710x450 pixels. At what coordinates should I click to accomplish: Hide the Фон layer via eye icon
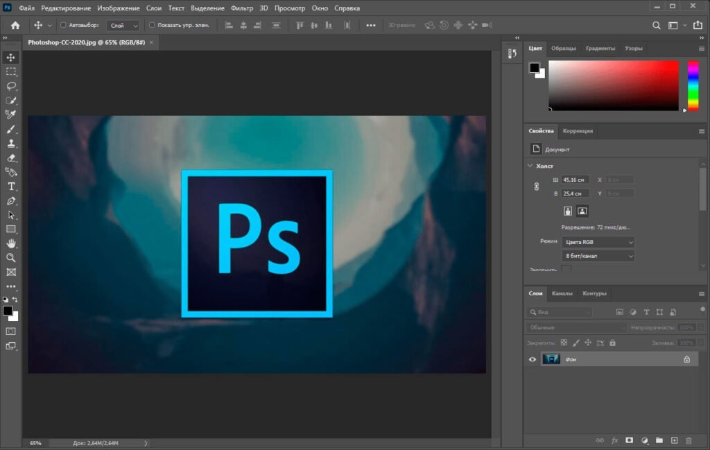pyautogui.click(x=532, y=359)
